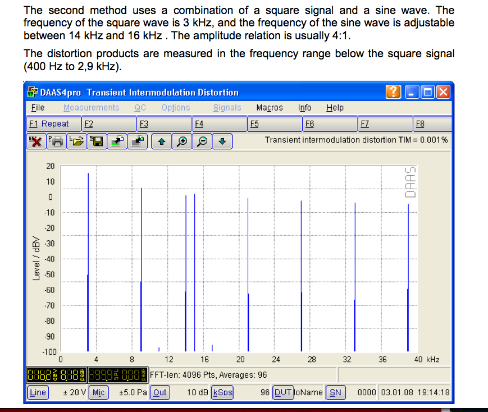
Task: Click the F4 function key button
Action: pyautogui.click(x=220, y=124)
